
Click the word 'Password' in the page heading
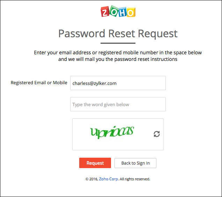tap(81, 34)
